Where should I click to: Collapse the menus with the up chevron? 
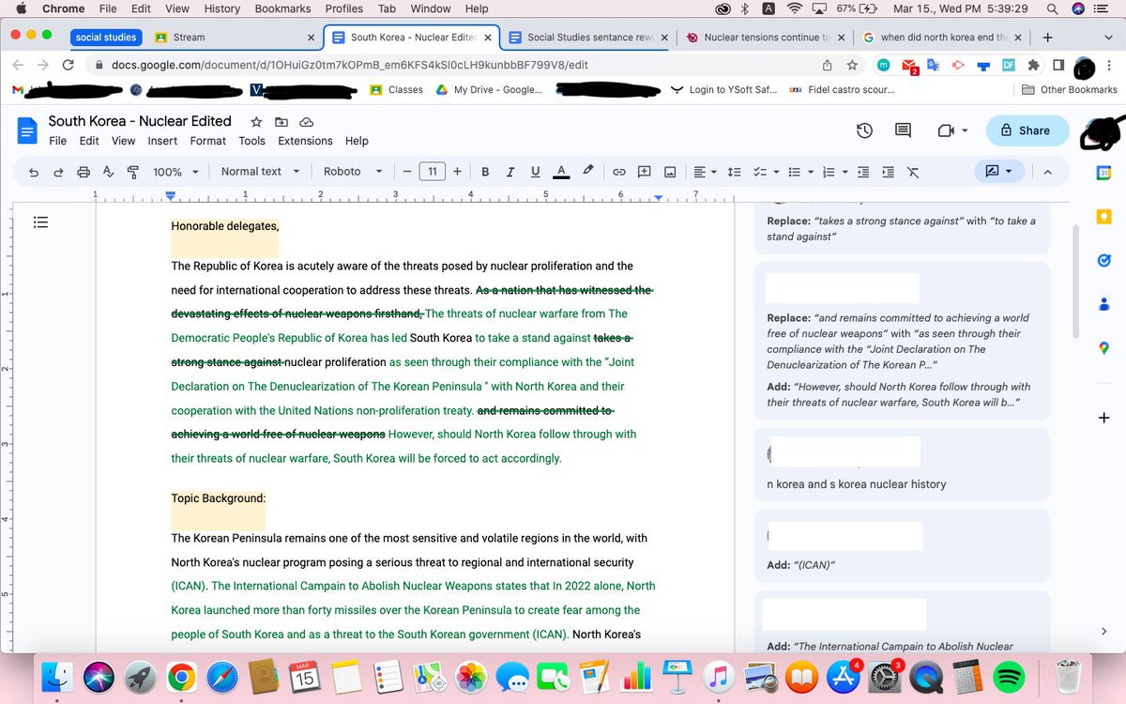pos(1047,172)
